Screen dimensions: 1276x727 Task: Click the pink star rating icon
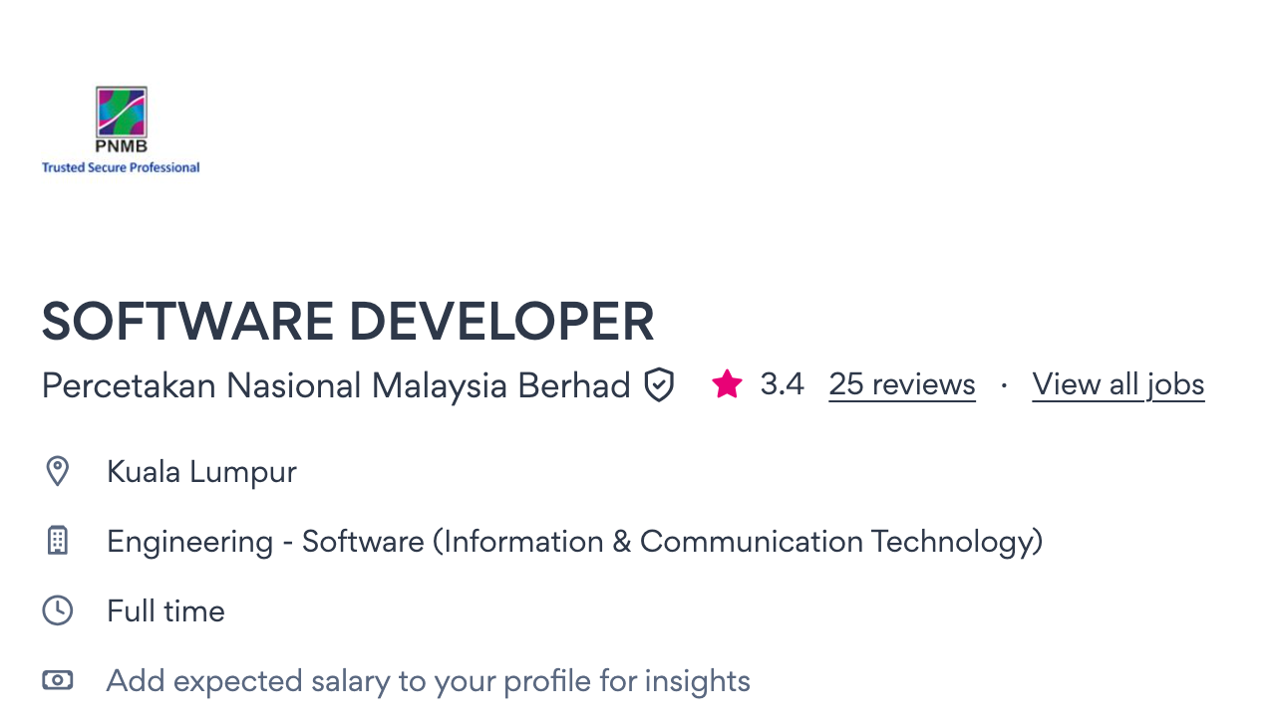coord(727,384)
